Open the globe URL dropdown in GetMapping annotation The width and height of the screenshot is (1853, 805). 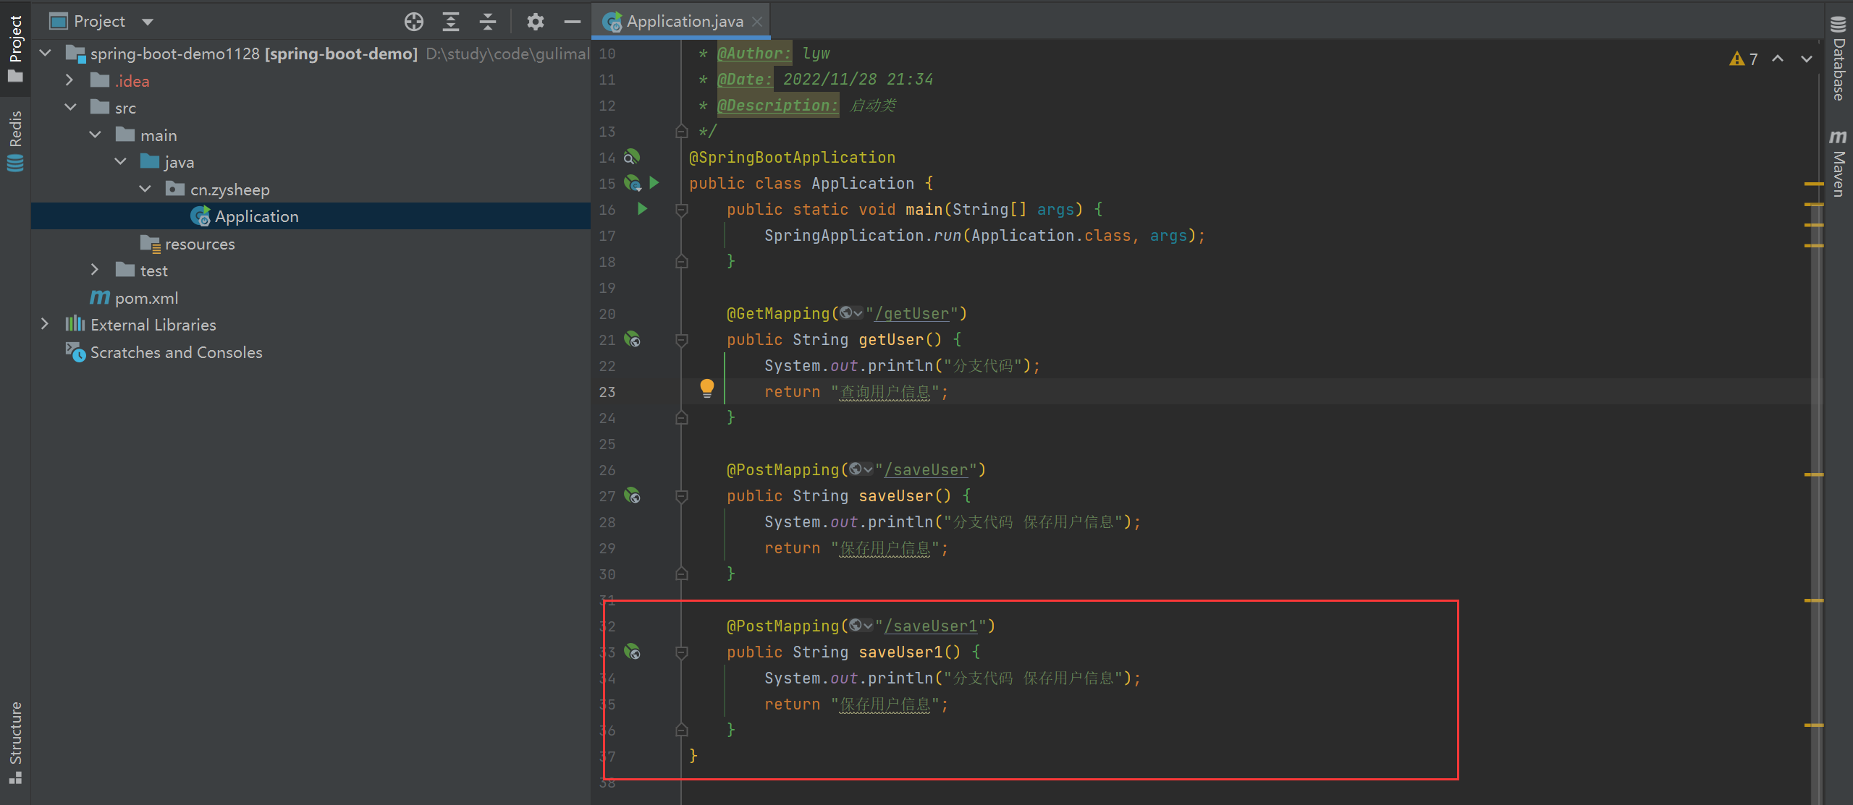851,313
